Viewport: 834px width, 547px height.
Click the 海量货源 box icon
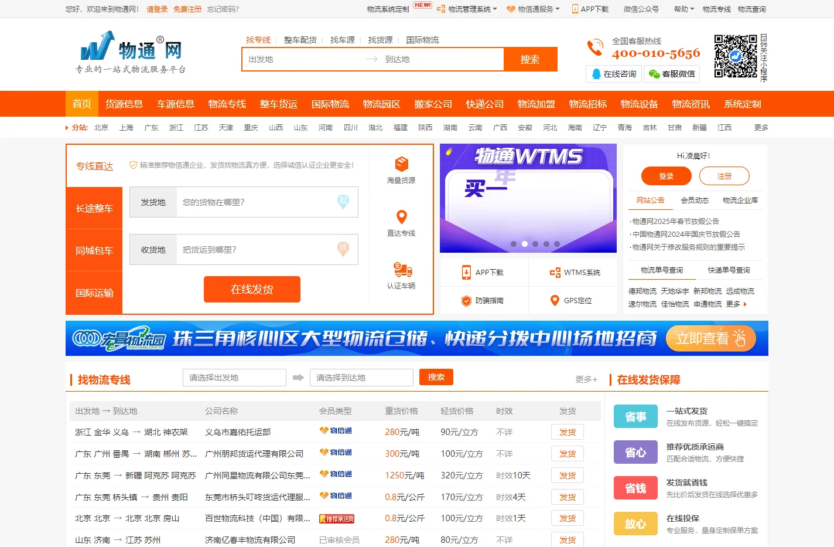coord(401,164)
